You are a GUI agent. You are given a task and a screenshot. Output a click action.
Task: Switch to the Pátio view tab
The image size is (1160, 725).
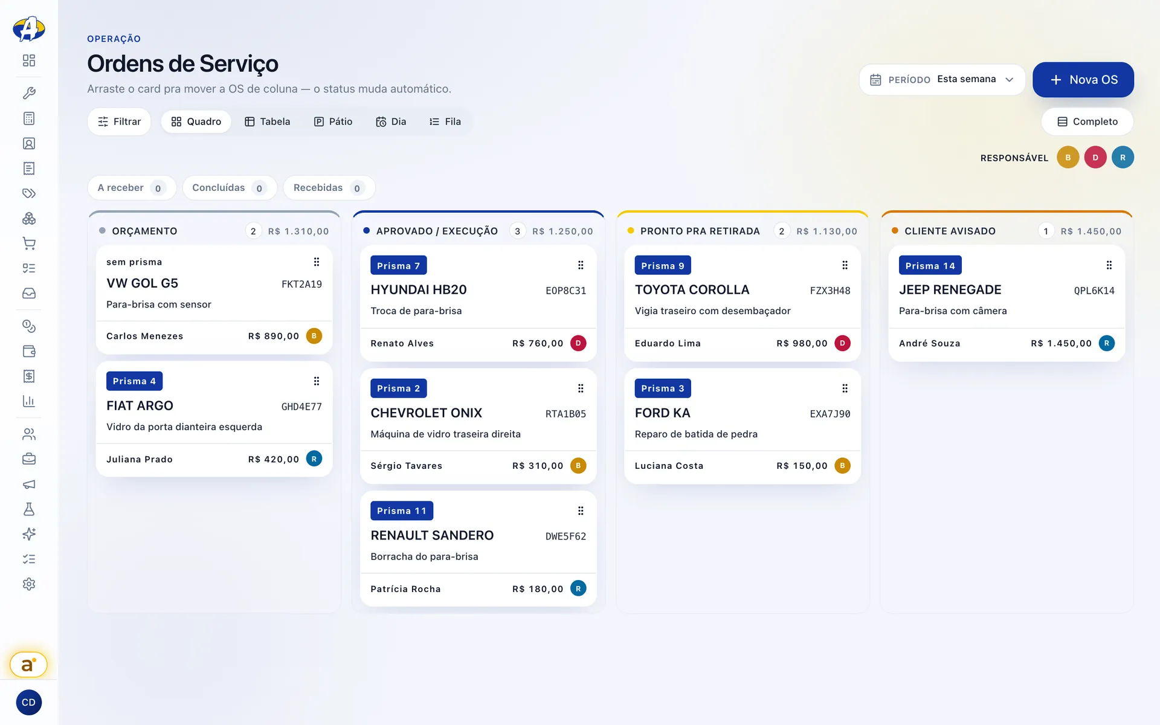(333, 122)
